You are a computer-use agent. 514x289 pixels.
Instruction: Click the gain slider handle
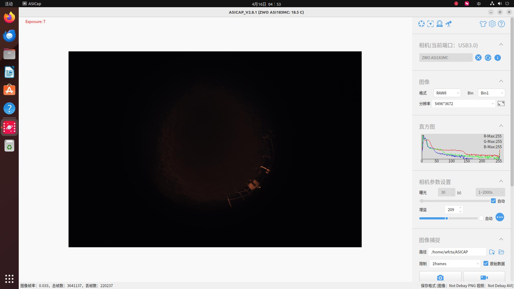pos(447,218)
